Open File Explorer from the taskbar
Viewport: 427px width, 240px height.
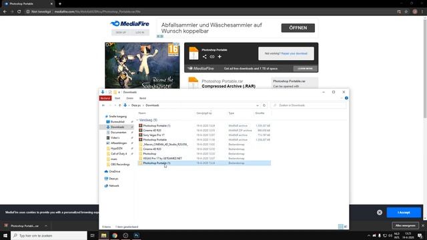[x=104, y=235]
